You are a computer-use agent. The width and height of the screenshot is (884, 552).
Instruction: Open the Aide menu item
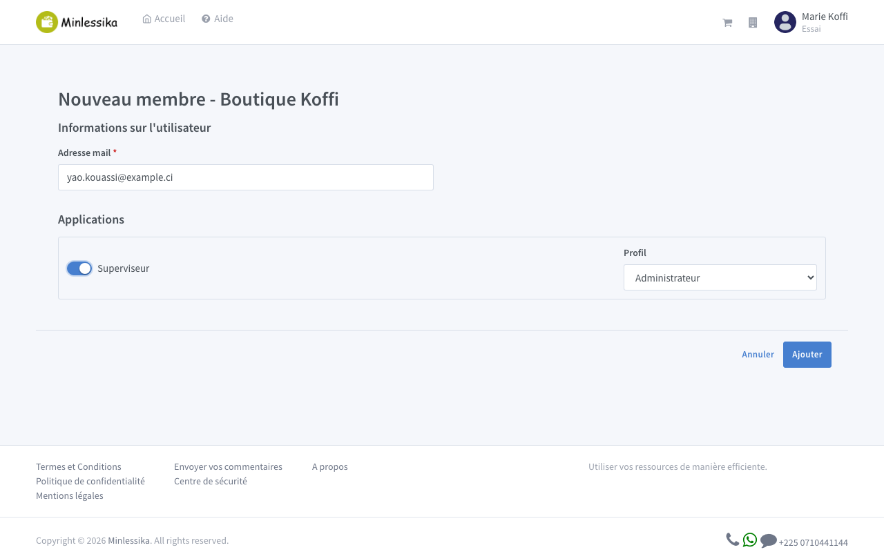tap(218, 19)
